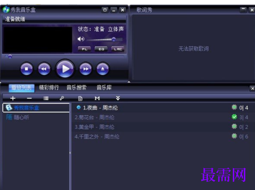Open the 精彩排行 tab
The height and width of the screenshot is (190, 255).
click(x=49, y=88)
